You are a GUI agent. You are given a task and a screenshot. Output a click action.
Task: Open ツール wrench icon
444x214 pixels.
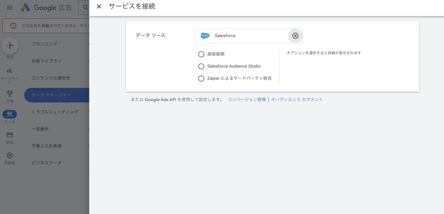10,114
